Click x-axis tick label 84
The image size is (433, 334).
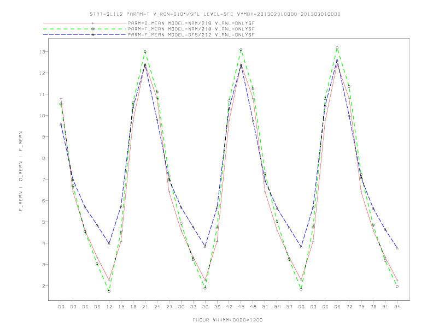tap(397, 307)
